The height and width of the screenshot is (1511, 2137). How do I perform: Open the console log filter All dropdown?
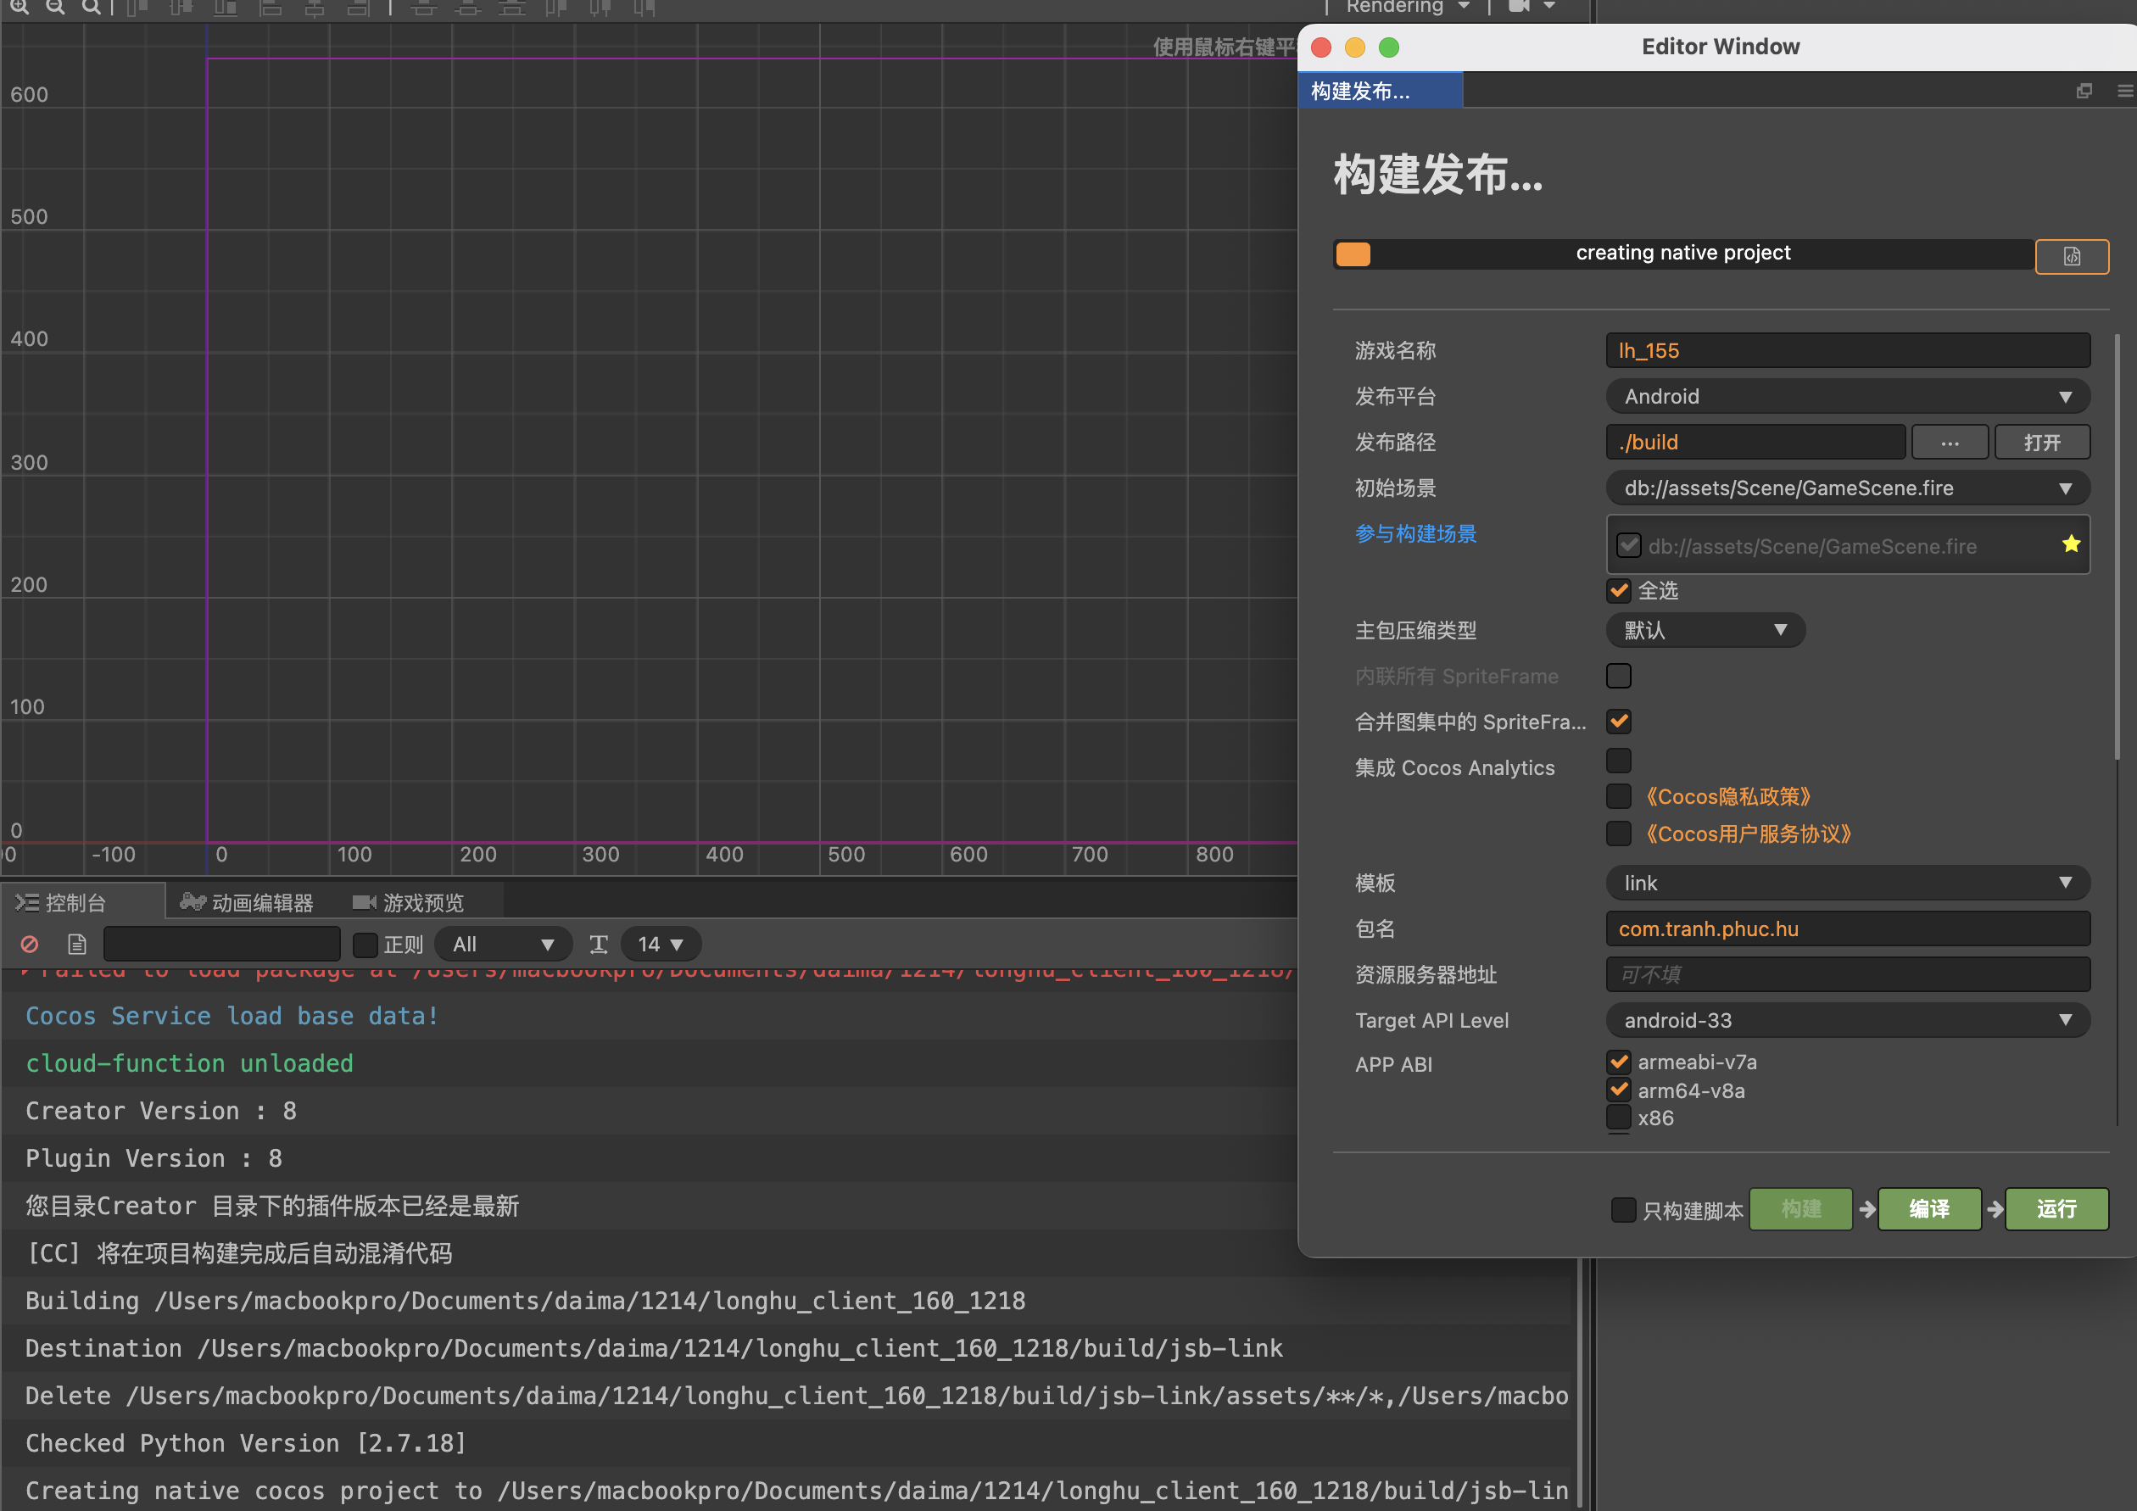point(503,945)
